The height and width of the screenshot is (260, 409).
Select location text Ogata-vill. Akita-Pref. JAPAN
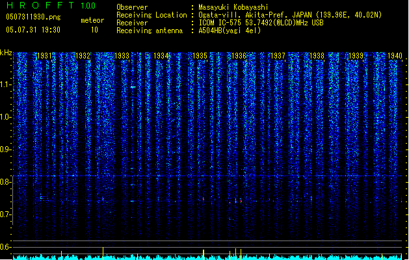coord(255,15)
